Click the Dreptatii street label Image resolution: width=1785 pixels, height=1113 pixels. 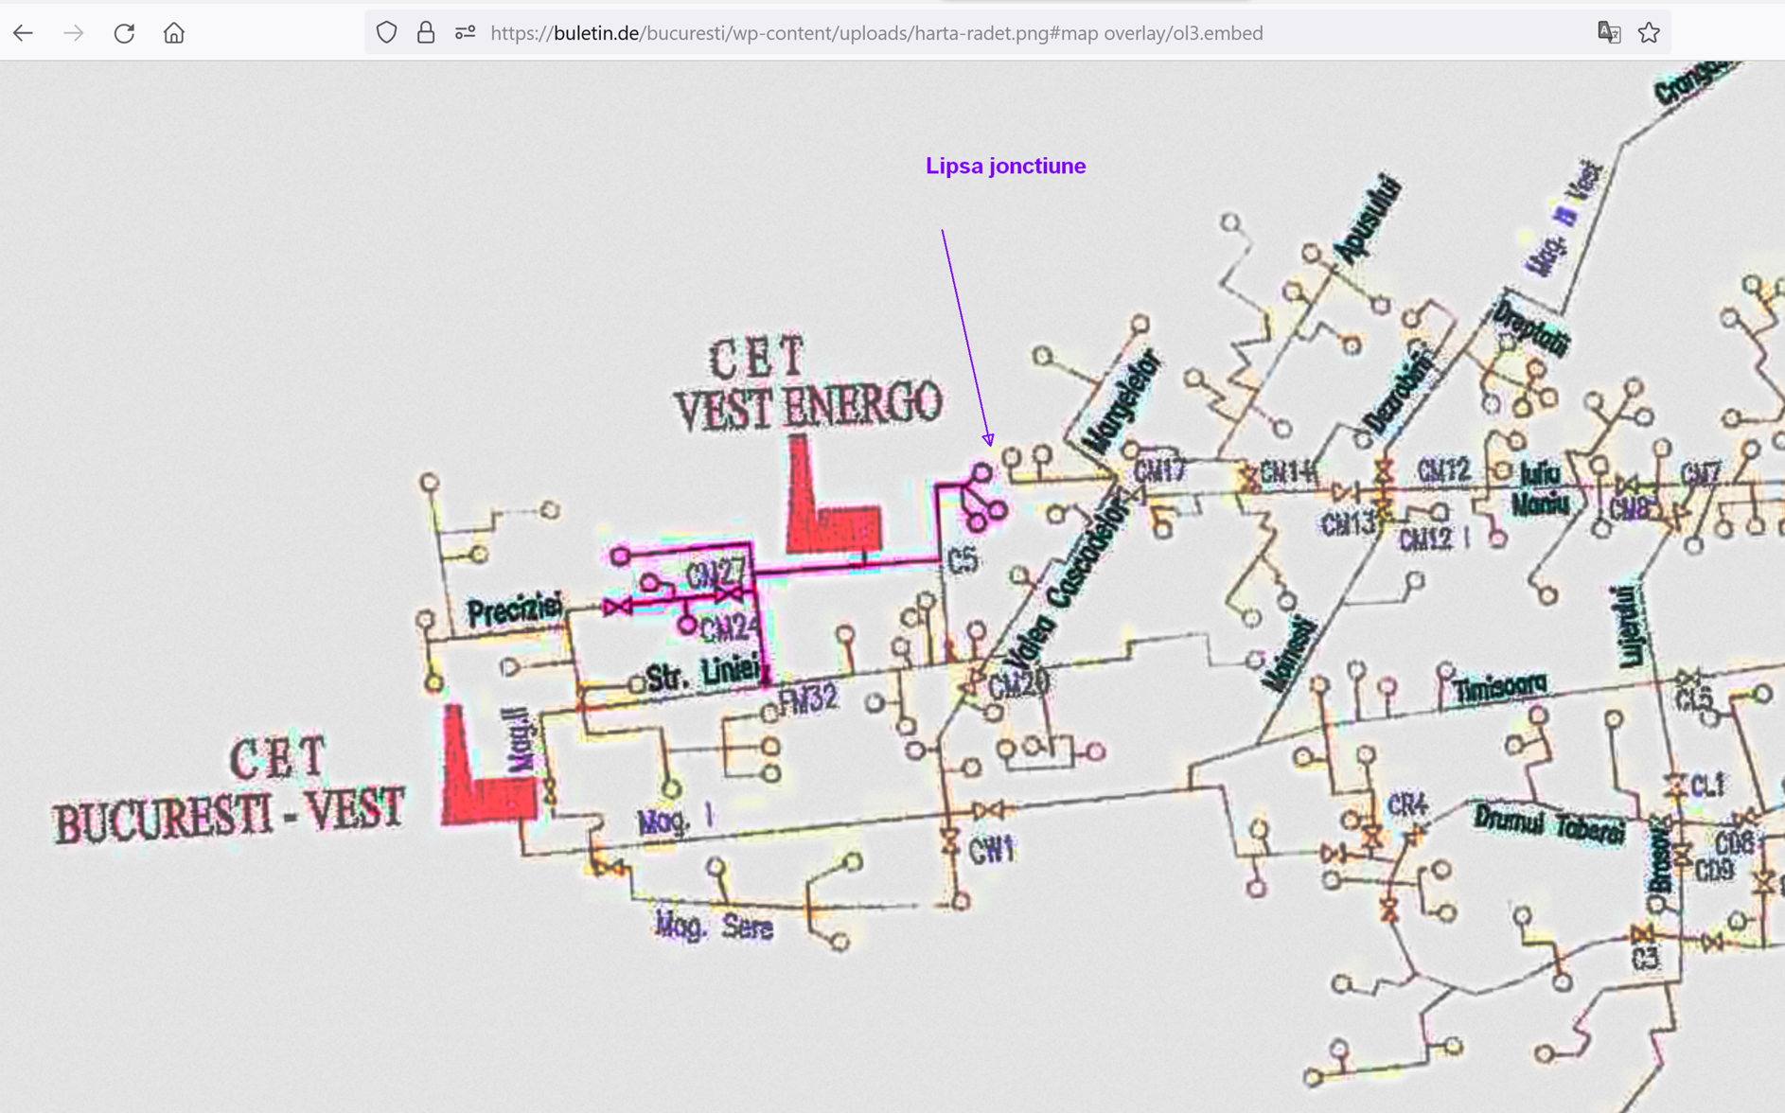(1531, 327)
